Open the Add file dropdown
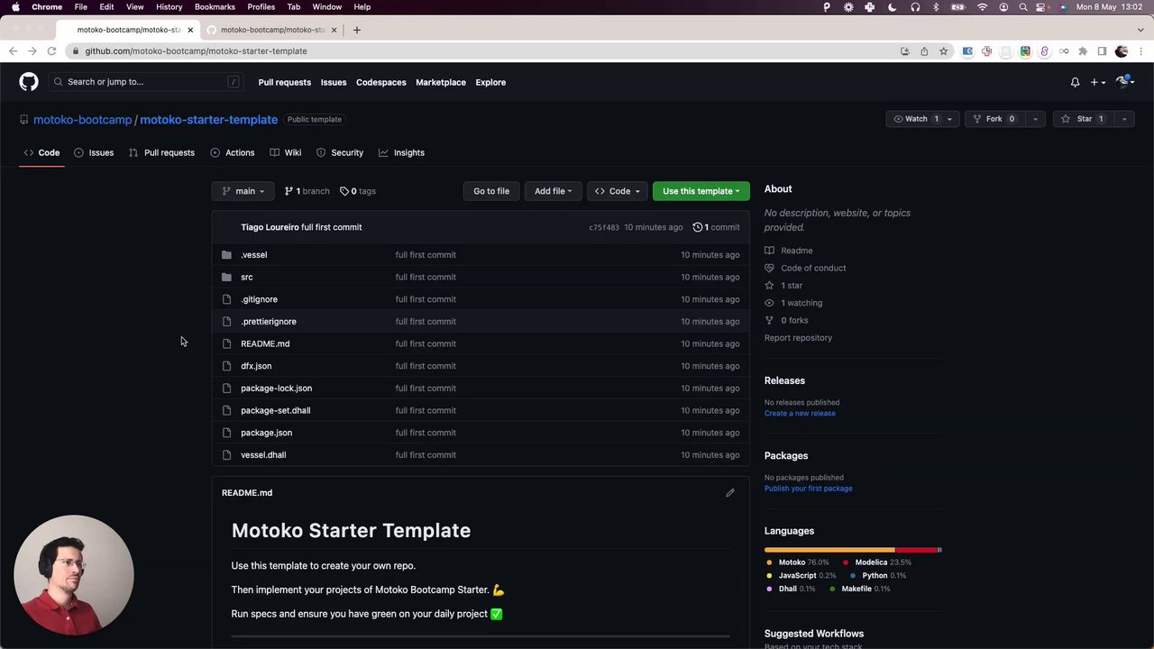 [x=553, y=191]
